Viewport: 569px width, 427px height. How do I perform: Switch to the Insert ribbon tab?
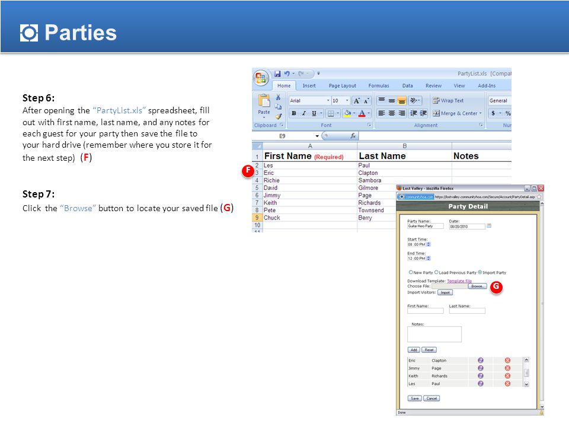pyautogui.click(x=309, y=85)
